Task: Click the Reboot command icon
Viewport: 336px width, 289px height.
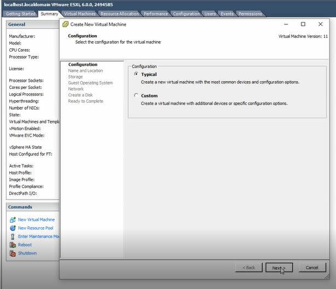Action: tap(13, 245)
